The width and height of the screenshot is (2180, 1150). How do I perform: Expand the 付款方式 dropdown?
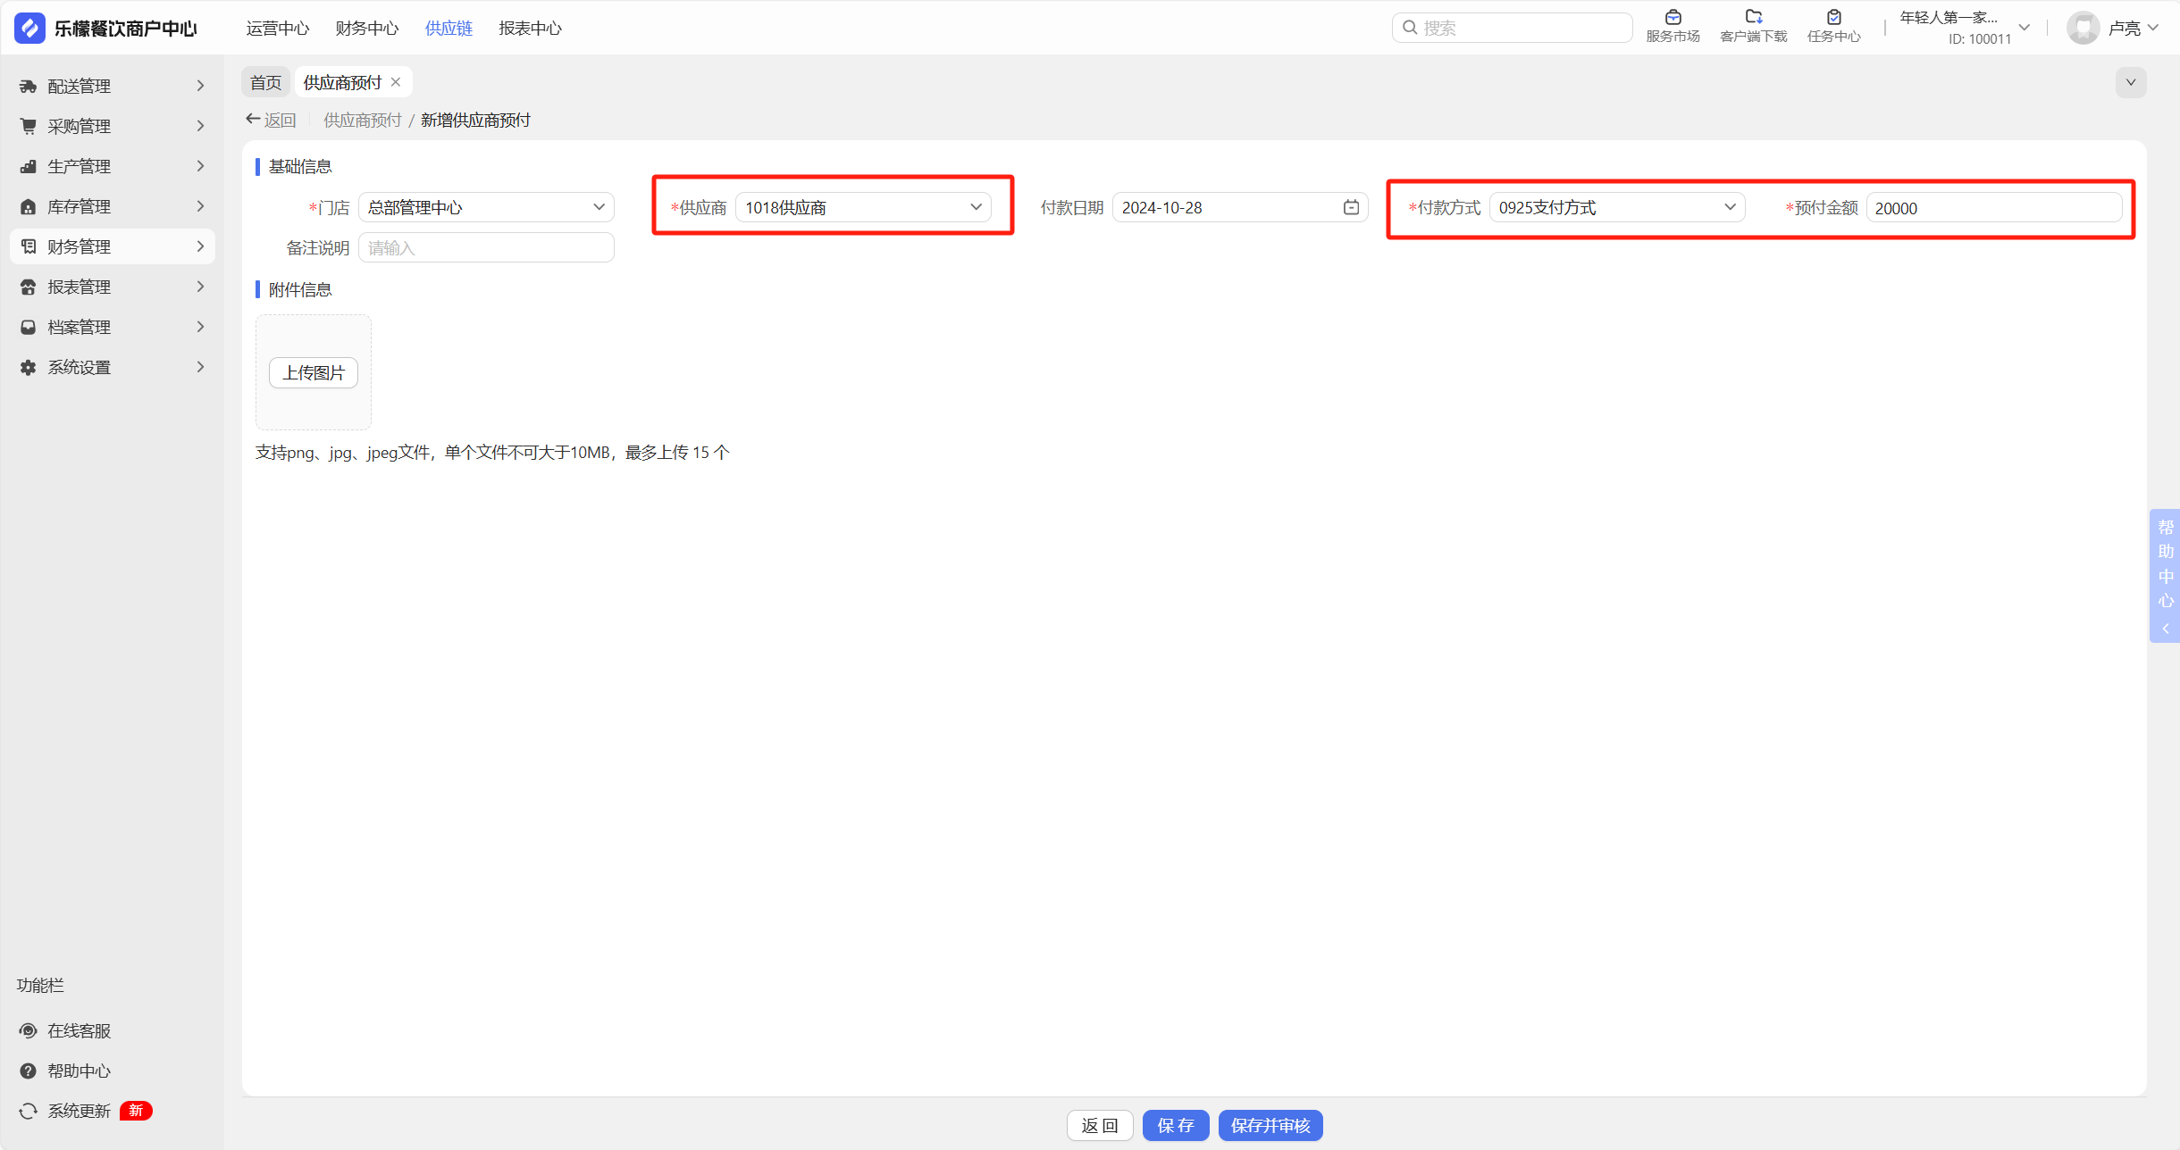[x=1616, y=207]
